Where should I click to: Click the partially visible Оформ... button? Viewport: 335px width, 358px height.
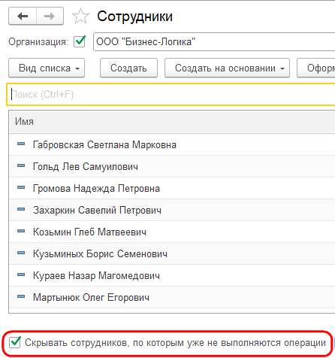(316, 68)
